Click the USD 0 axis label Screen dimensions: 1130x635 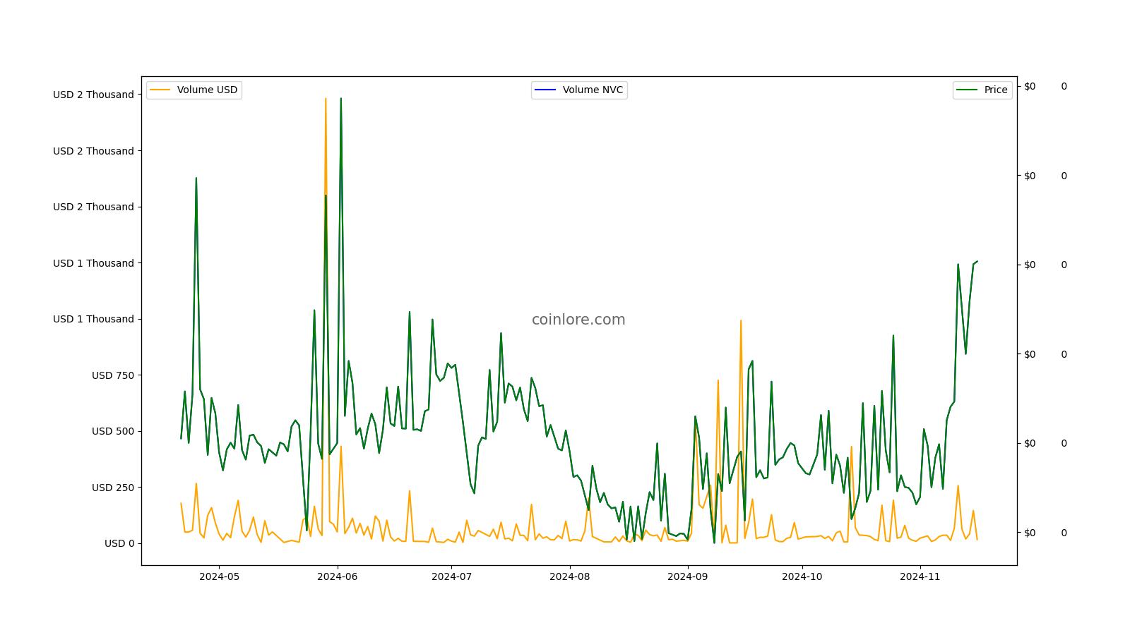pyautogui.click(x=119, y=543)
